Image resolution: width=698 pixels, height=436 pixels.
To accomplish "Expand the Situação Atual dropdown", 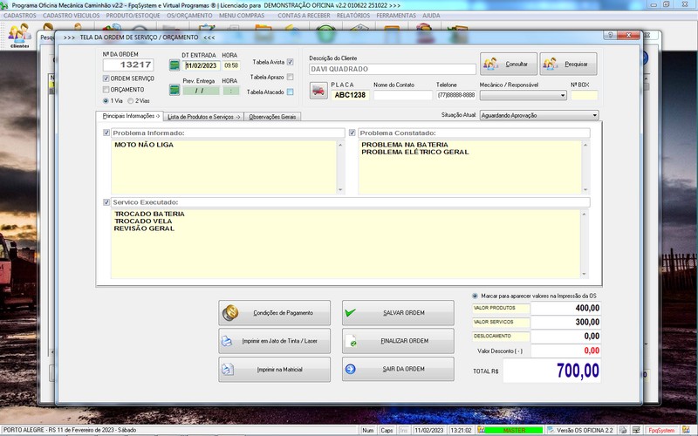I will pyautogui.click(x=539, y=115).
